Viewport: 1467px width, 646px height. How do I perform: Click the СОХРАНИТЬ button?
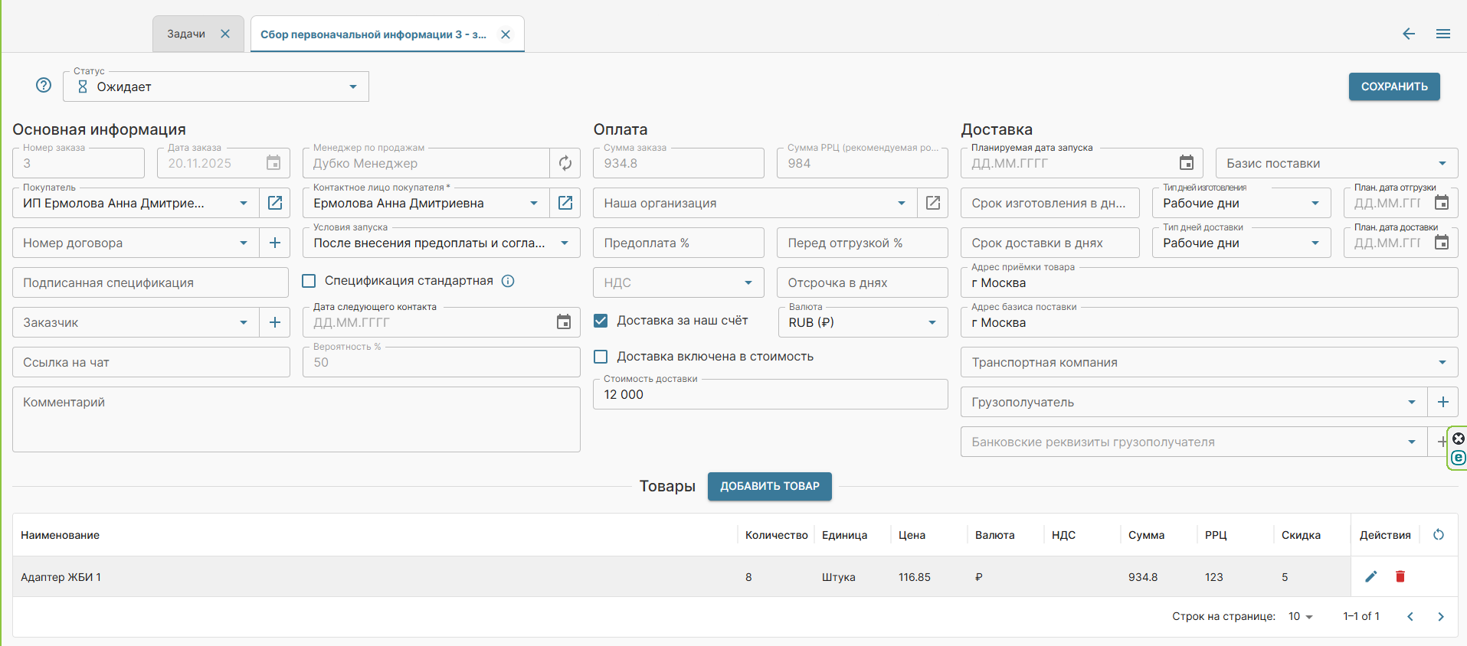[x=1393, y=86]
